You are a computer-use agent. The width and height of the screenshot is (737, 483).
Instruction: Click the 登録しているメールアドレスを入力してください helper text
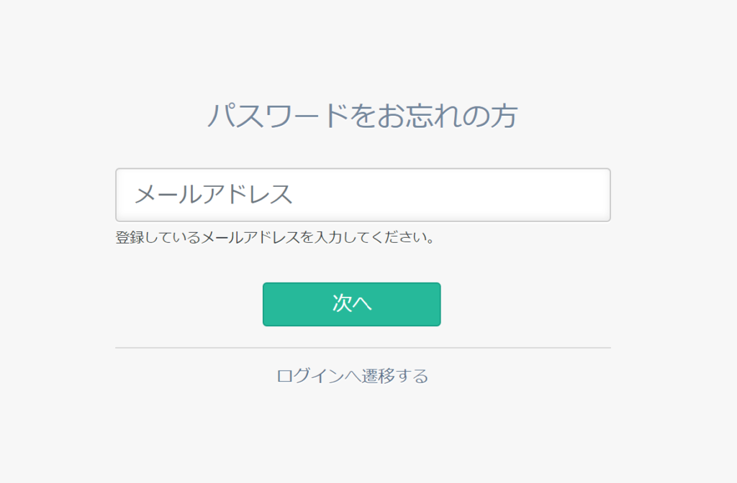275,237
